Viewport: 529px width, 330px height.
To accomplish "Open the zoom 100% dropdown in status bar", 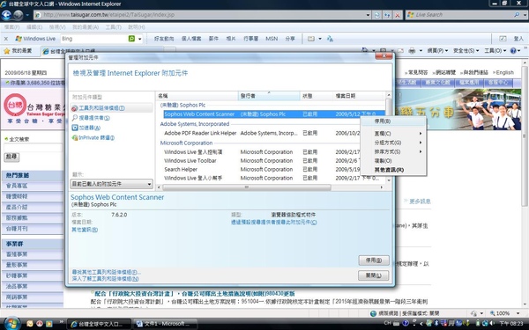I will click(518, 313).
